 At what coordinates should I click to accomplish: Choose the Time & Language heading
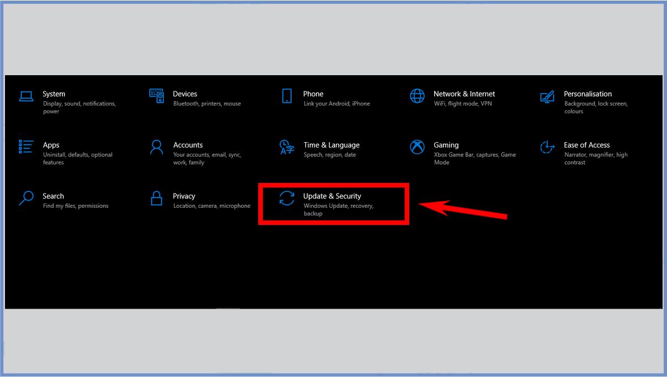tap(331, 145)
